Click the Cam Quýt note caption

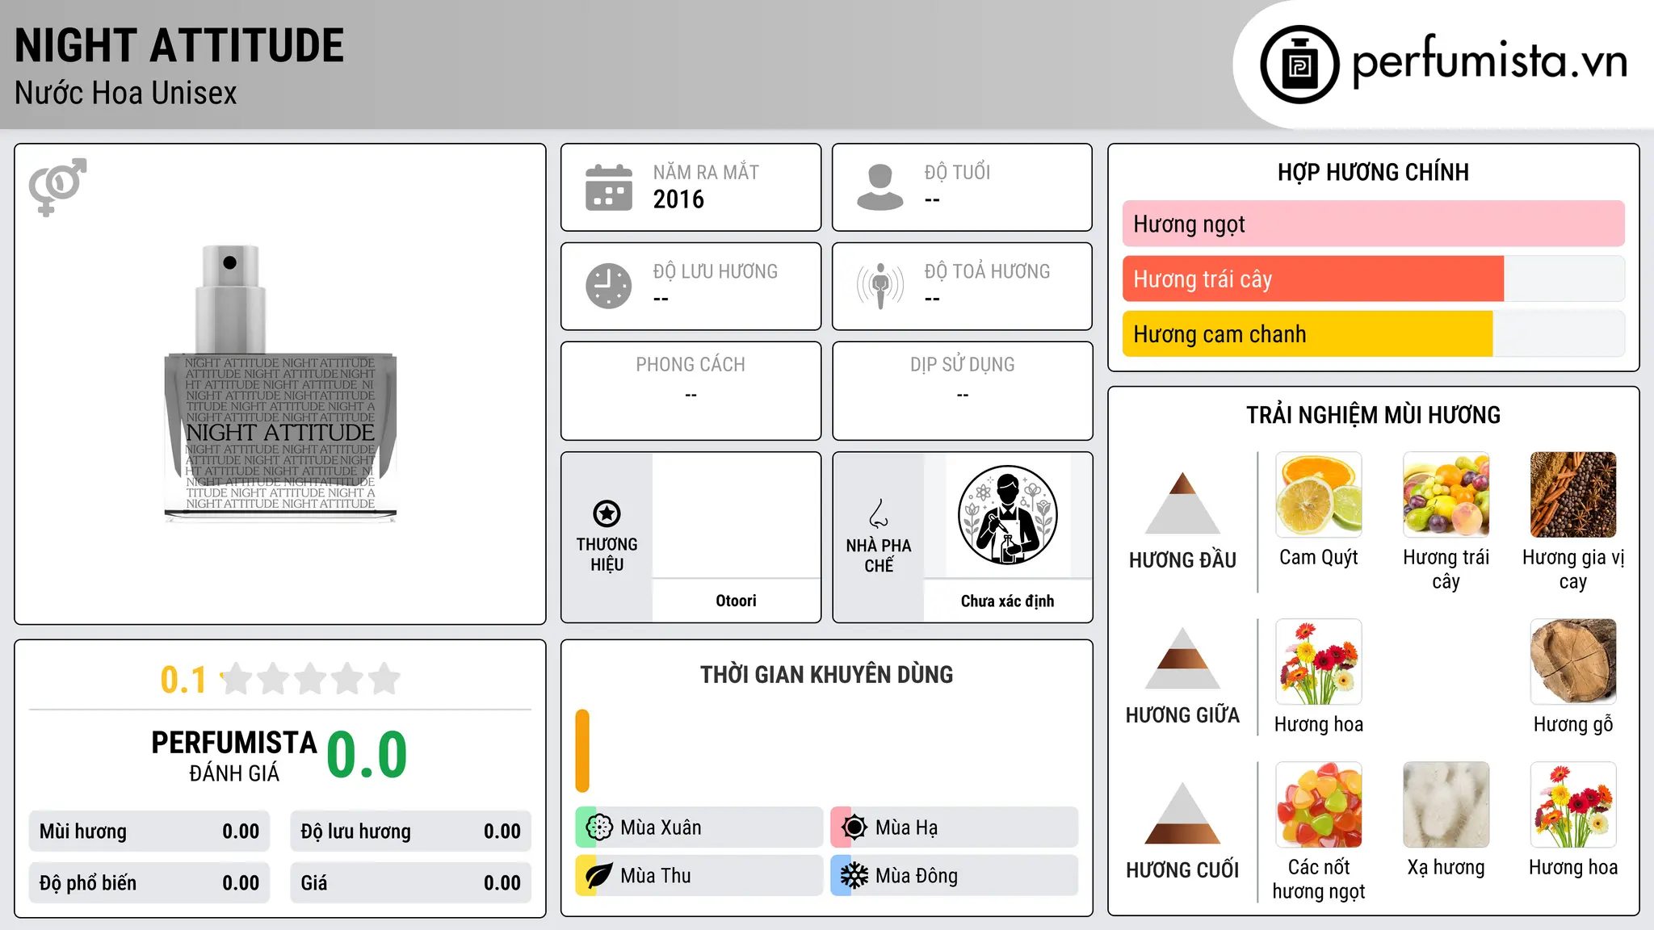pos(1319,558)
